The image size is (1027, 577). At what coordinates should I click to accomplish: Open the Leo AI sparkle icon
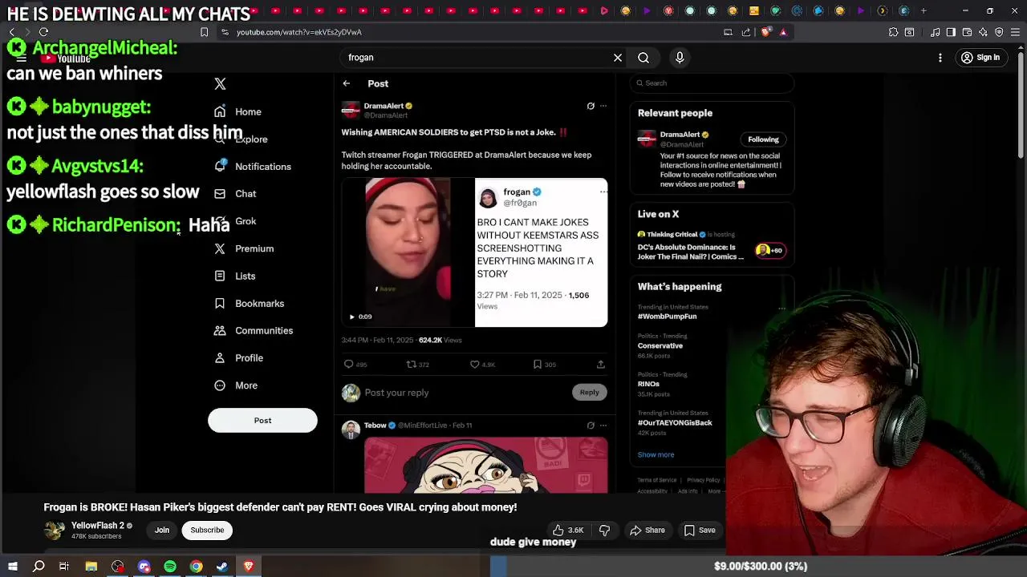[983, 32]
